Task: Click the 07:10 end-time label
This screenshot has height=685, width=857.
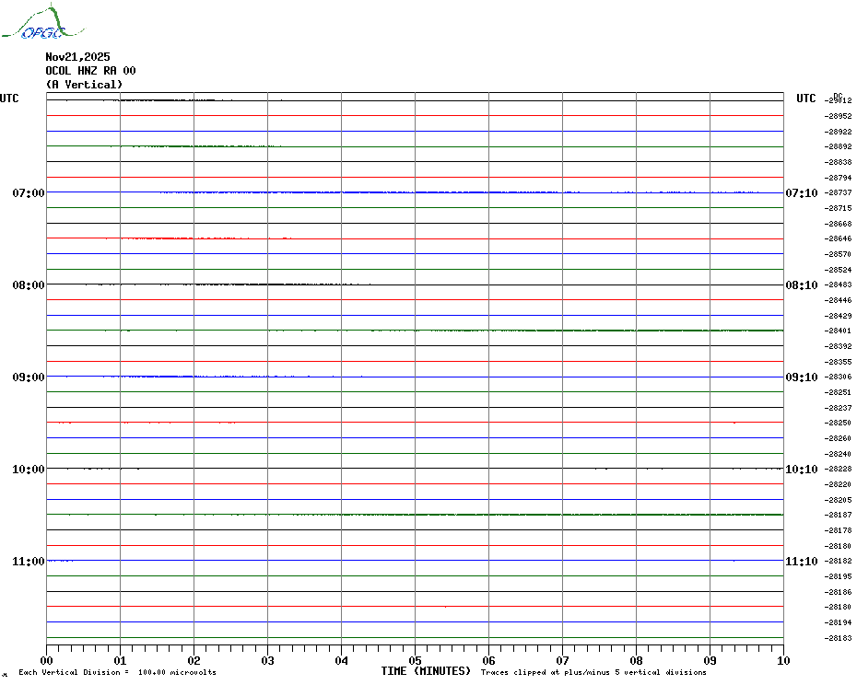Action: [x=801, y=193]
